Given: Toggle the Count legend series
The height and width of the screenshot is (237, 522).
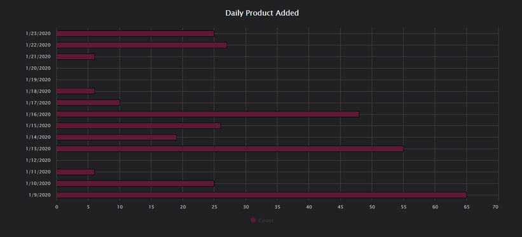Looking at the screenshot, I should tap(262, 220).
